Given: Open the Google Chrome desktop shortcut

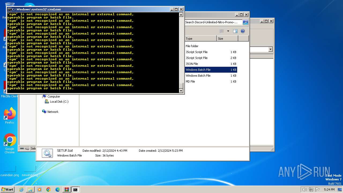Looking at the screenshot, I should pos(10,143).
